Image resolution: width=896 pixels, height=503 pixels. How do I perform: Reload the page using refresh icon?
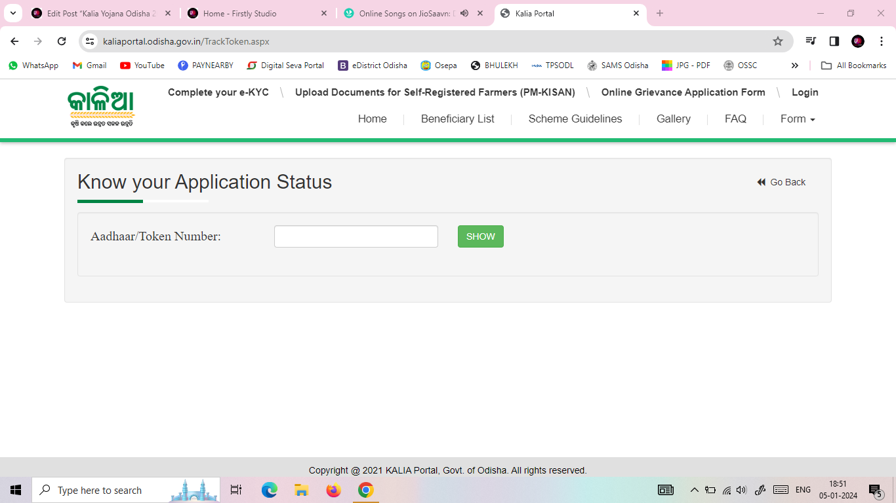[62, 41]
